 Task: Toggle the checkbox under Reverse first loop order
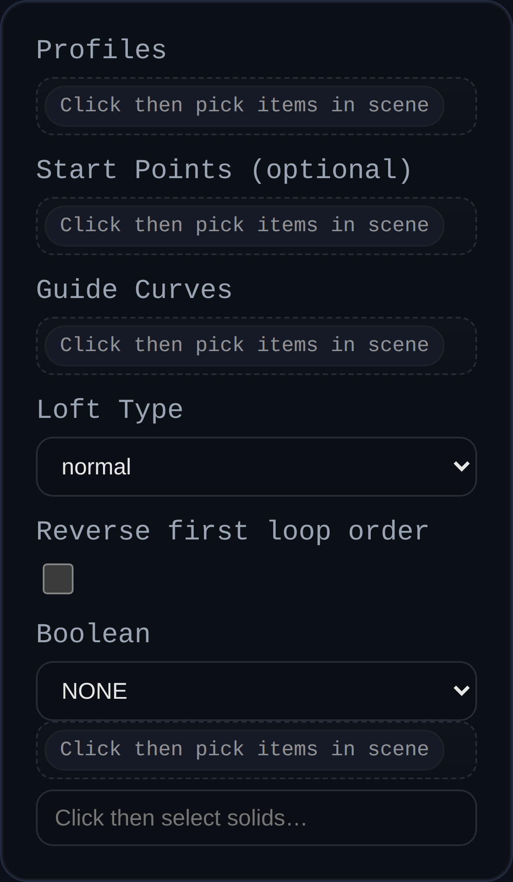point(58,578)
